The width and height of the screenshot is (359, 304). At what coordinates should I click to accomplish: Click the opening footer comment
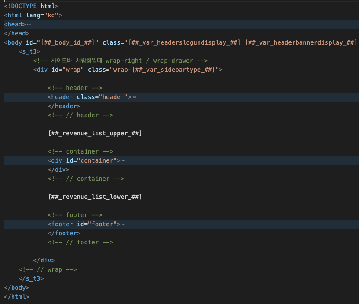pyautogui.click(x=75, y=215)
